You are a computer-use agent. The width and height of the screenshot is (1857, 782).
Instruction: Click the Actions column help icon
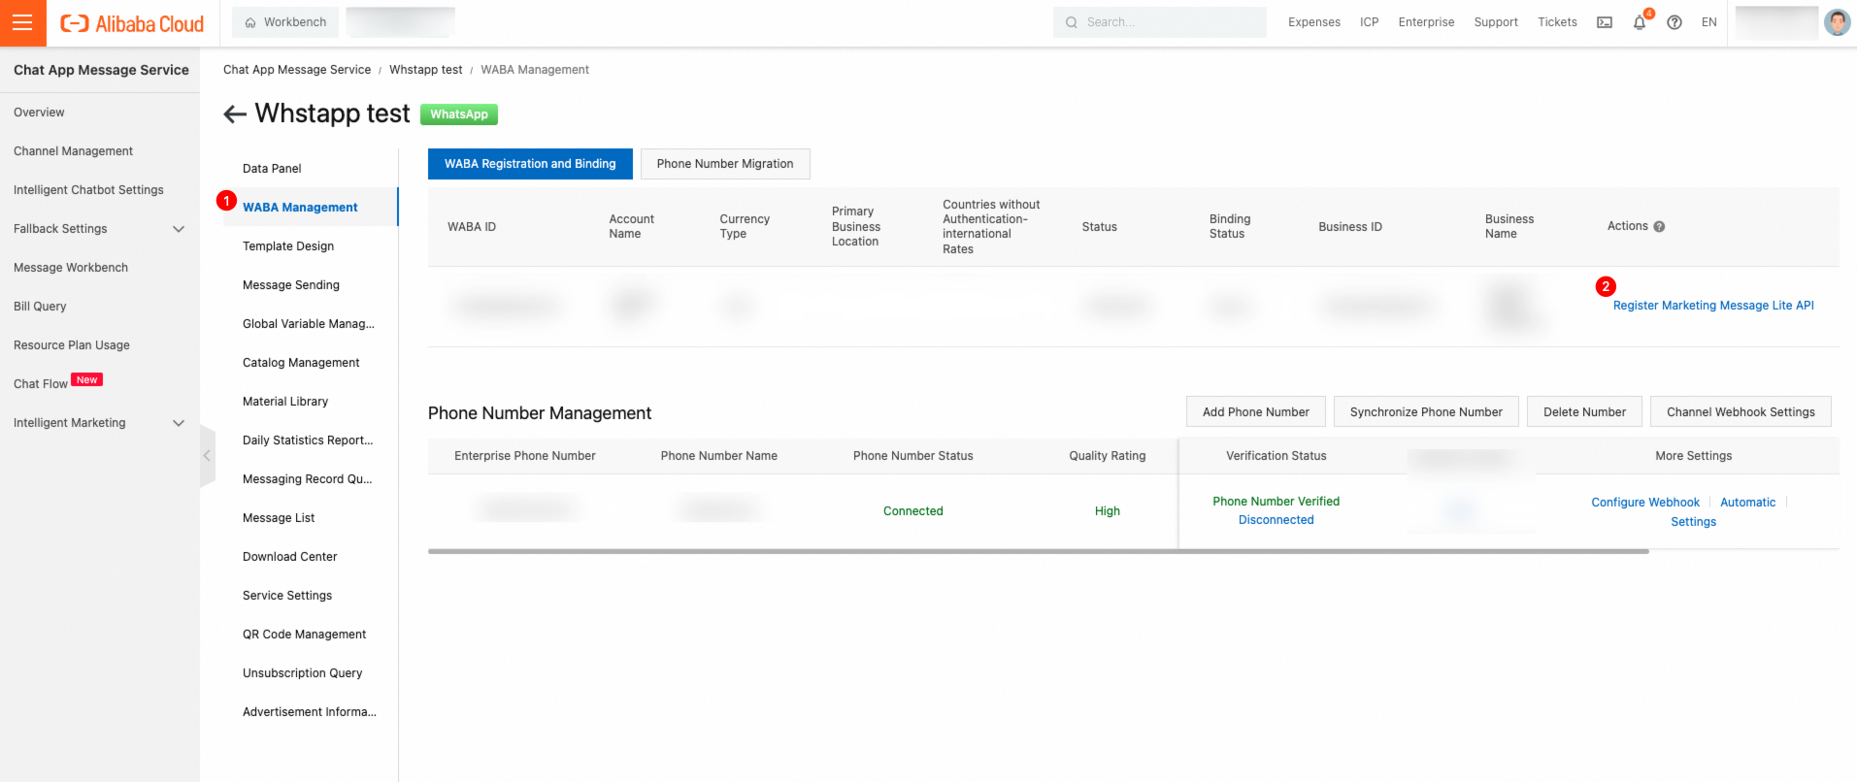point(1659,227)
